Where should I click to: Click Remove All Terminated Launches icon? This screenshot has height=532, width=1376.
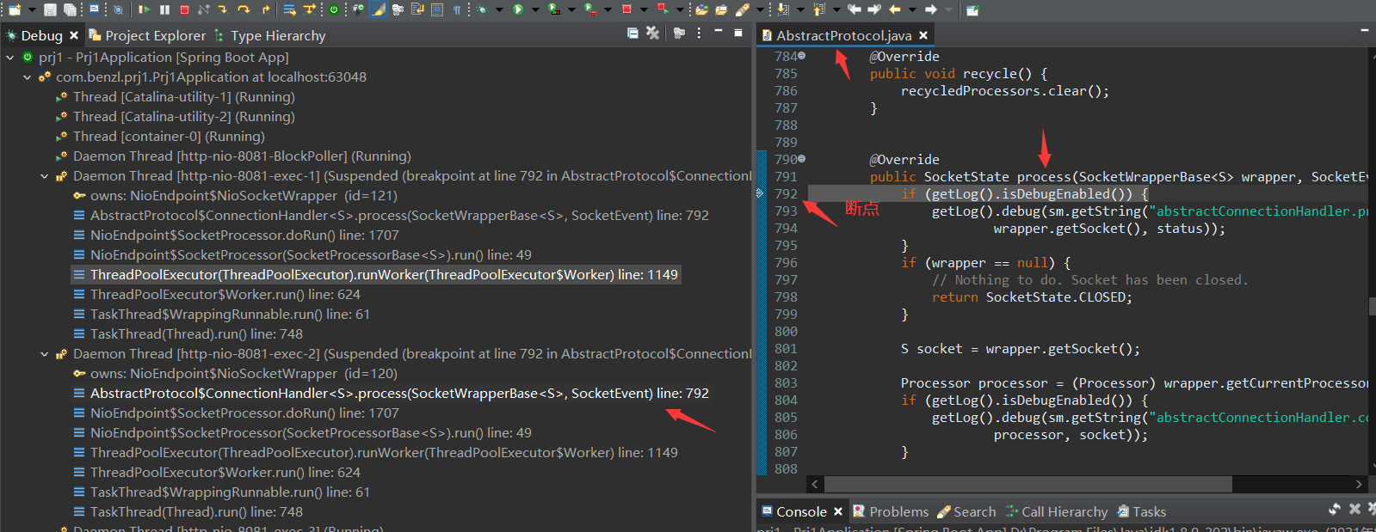pos(652,33)
